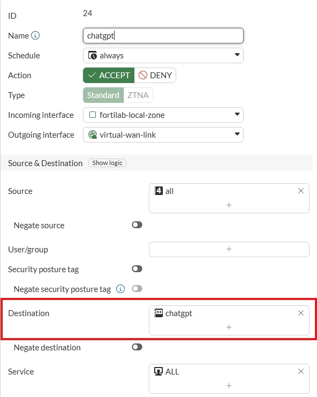This screenshot has height=397, width=317.
Task: Toggle the Negate destination switch
Action: pos(137,347)
